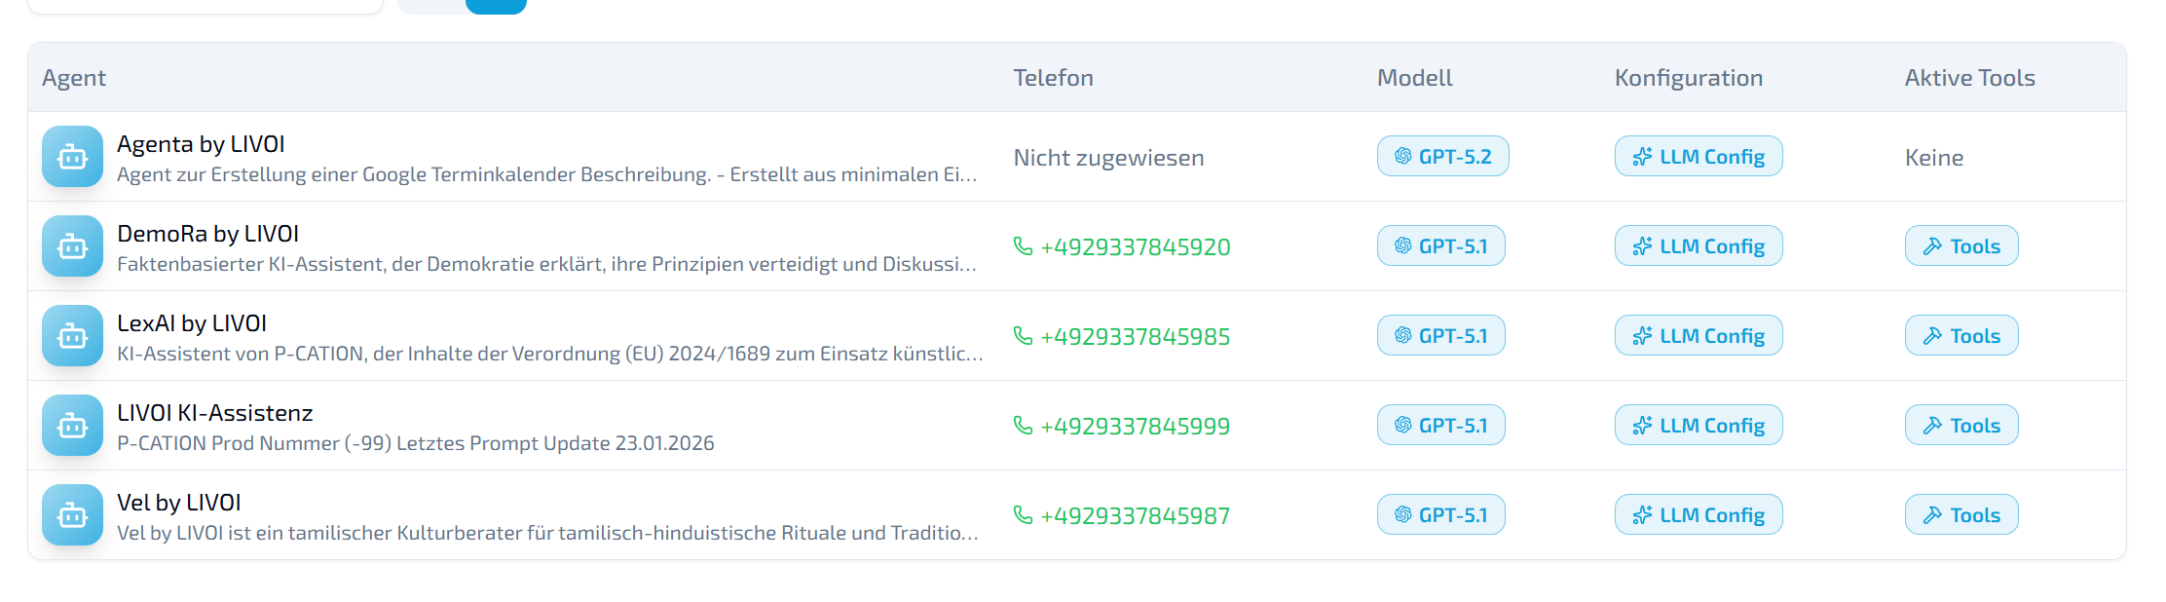The image size is (2166, 602).
Task: Call the number +4929337845999
Action: [x=1135, y=425]
